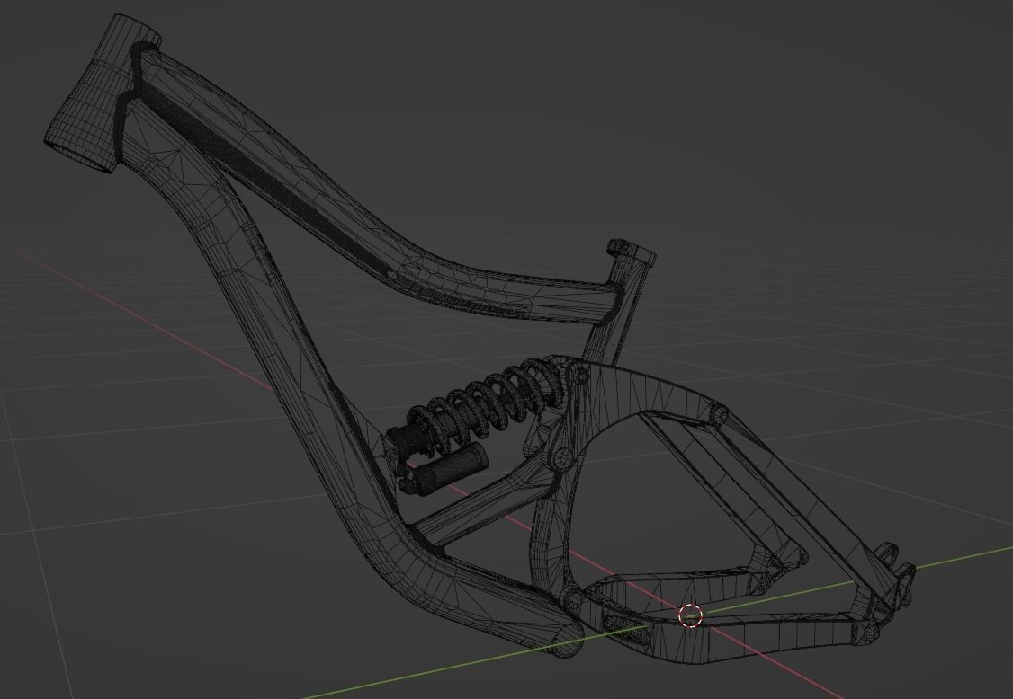Select the seat tube clamp collar
This screenshot has width=1013, height=699.
coord(632,251)
